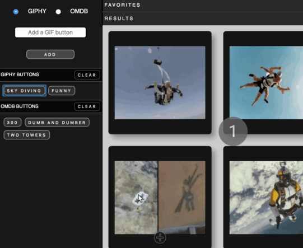303x248 pixels.
Task: Select the GIPHY radio button
Action: click(x=16, y=12)
